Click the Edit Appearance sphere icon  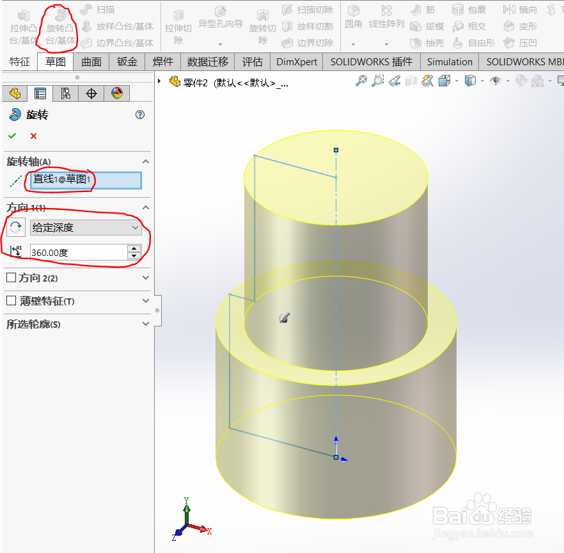pos(521,81)
